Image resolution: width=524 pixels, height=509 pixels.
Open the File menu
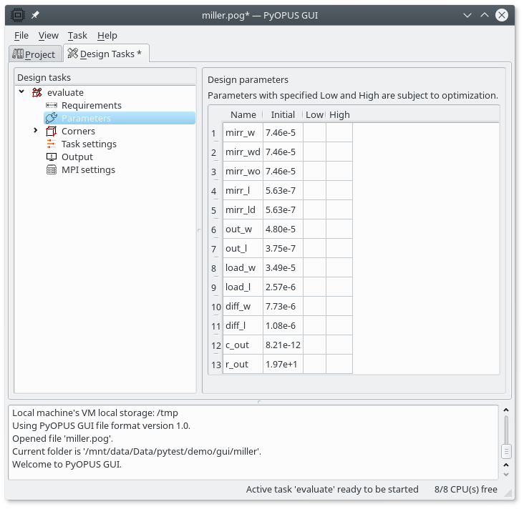(x=21, y=35)
